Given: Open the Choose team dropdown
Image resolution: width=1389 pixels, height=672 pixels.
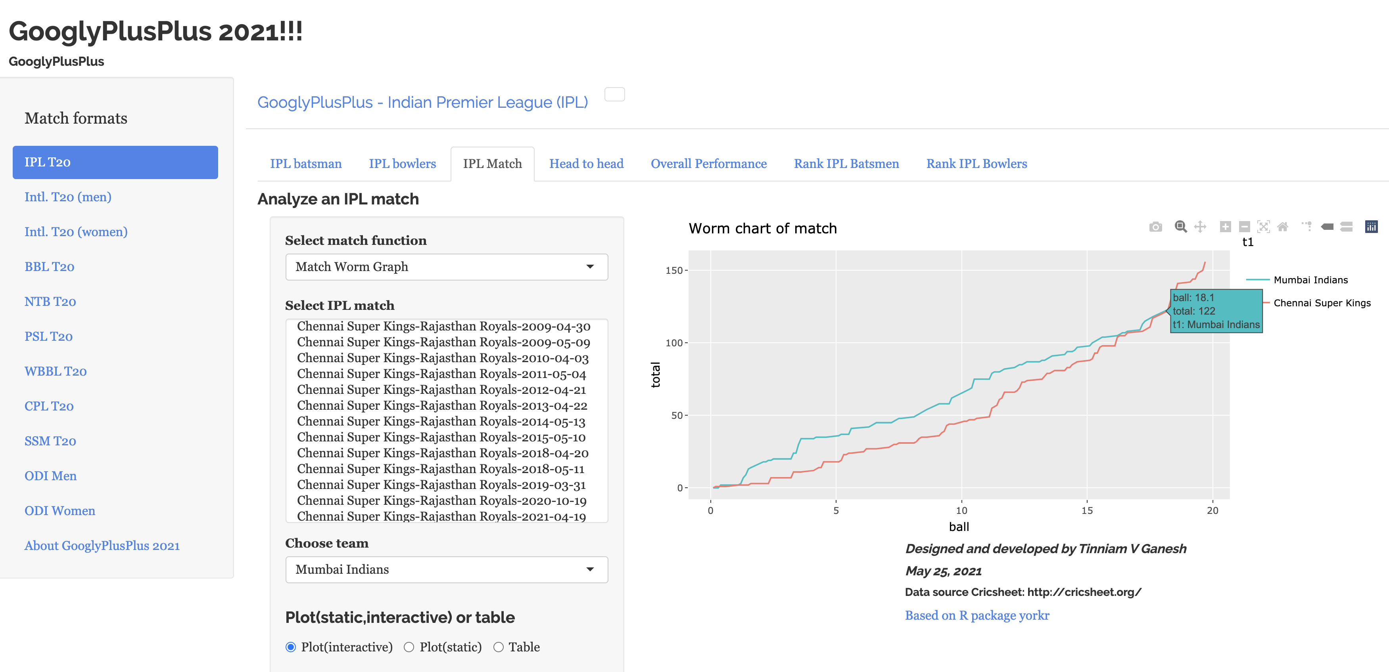Looking at the screenshot, I should [447, 570].
